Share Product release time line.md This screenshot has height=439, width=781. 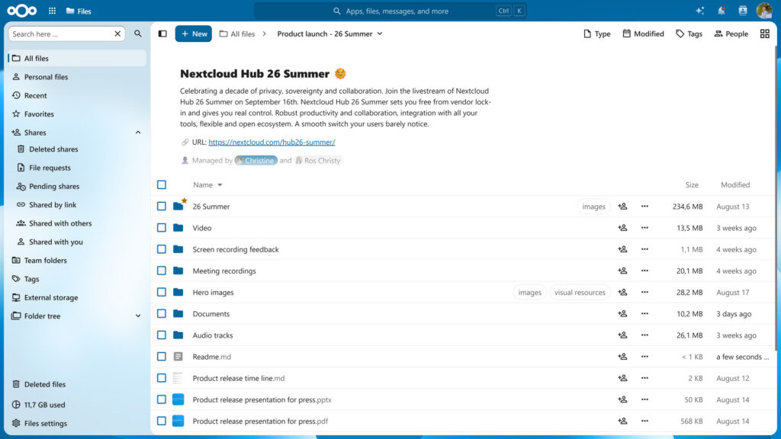[622, 378]
